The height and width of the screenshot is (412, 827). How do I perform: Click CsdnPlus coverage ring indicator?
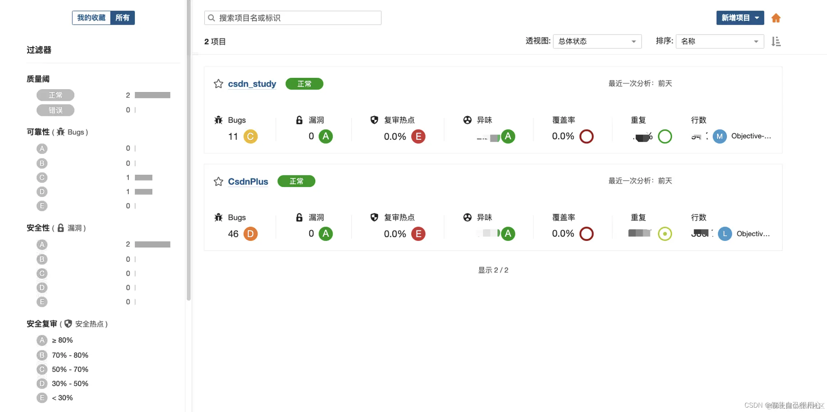[586, 234]
